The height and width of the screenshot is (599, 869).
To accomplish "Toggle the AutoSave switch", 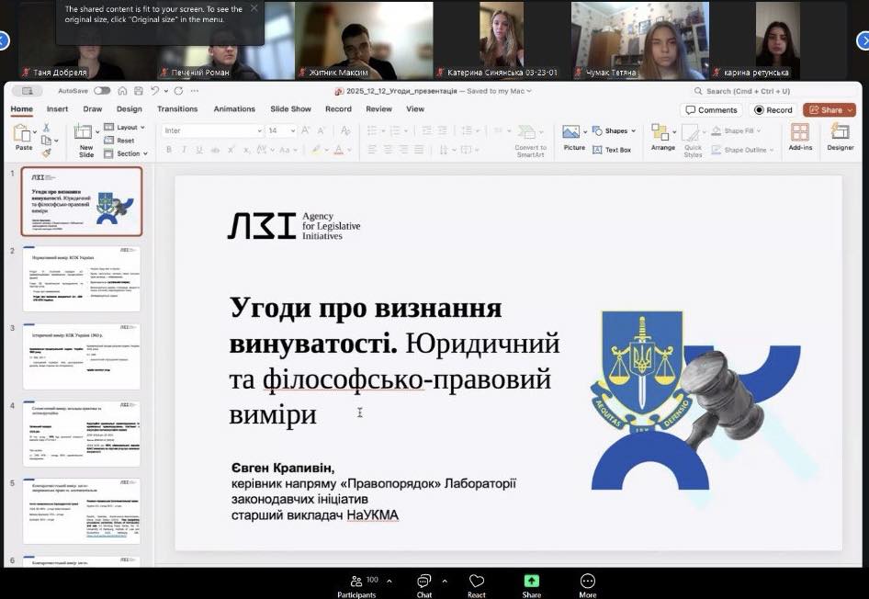I will tap(102, 91).
